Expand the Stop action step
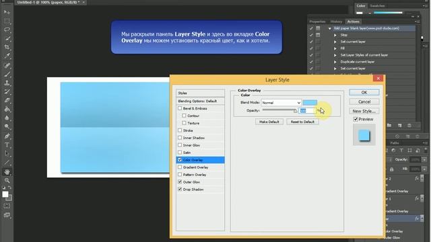Image resolution: width=431 pixels, height=242 pixels. point(335,35)
